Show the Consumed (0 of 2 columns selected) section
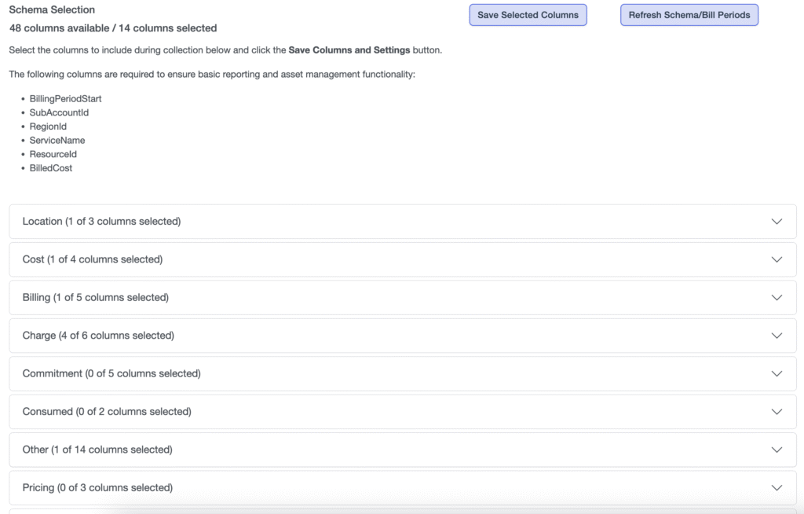The image size is (804, 514). click(x=107, y=412)
